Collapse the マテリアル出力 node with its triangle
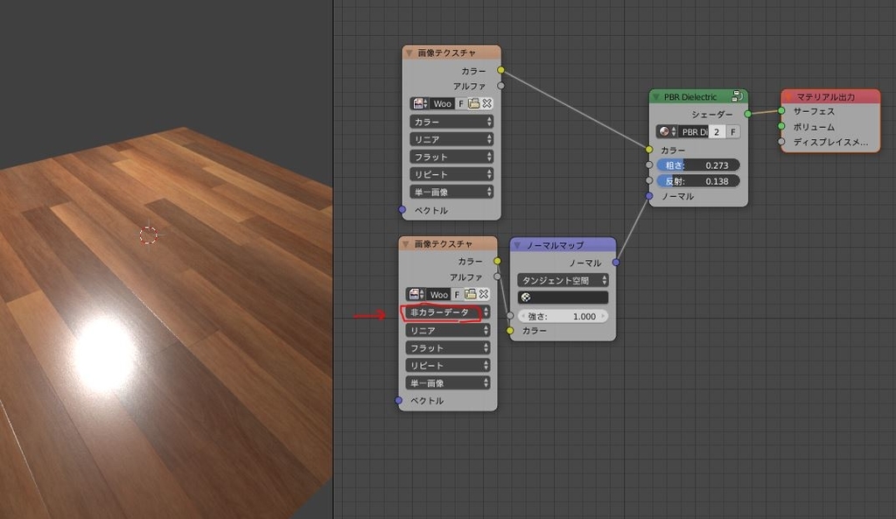This screenshot has height=519, width=896. tap(788, 96)
